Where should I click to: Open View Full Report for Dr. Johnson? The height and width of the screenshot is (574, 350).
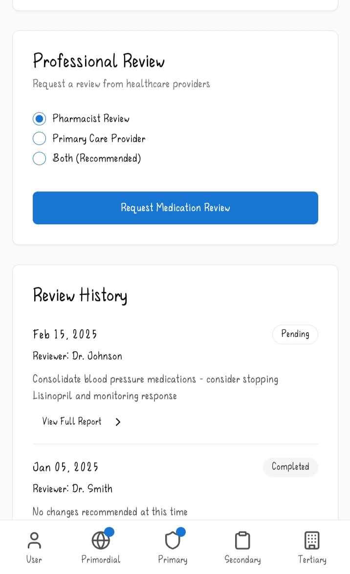click(x=72, y=422)
